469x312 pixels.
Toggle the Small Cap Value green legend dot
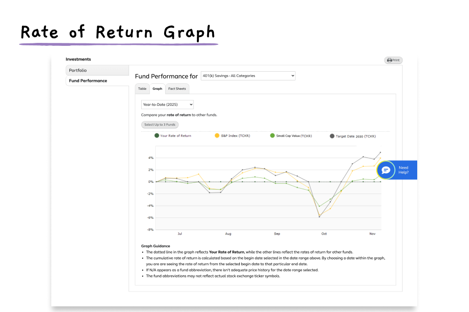click(x=272, y=136)
